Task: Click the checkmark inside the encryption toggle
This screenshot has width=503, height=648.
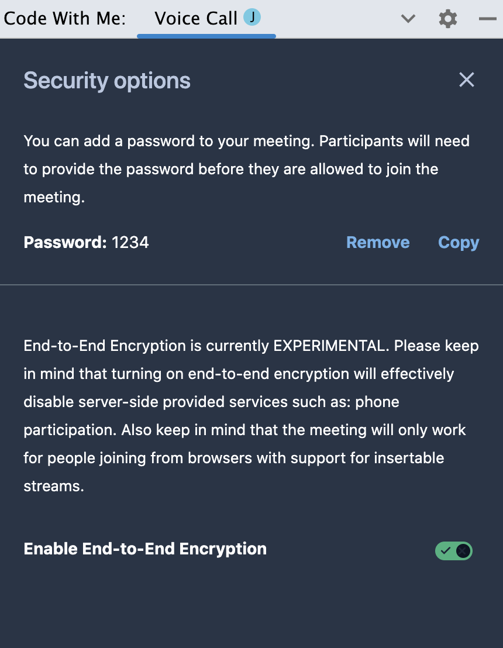Action: click(445, 550)
